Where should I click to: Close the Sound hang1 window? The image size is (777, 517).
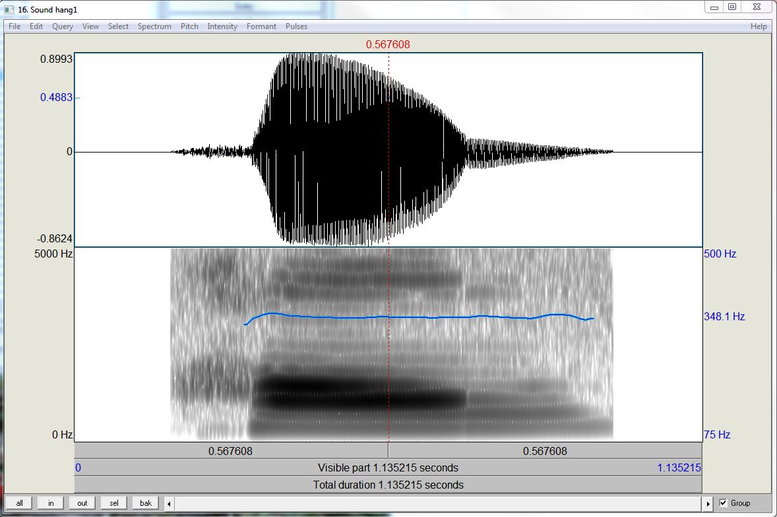click(x=757, y=7)
